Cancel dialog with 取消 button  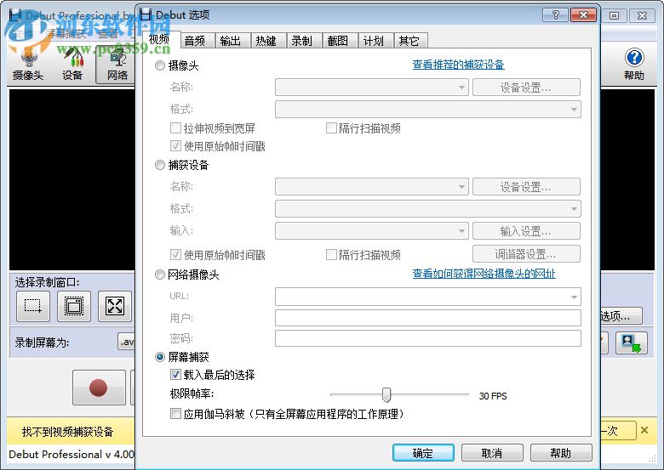[492, 453]
